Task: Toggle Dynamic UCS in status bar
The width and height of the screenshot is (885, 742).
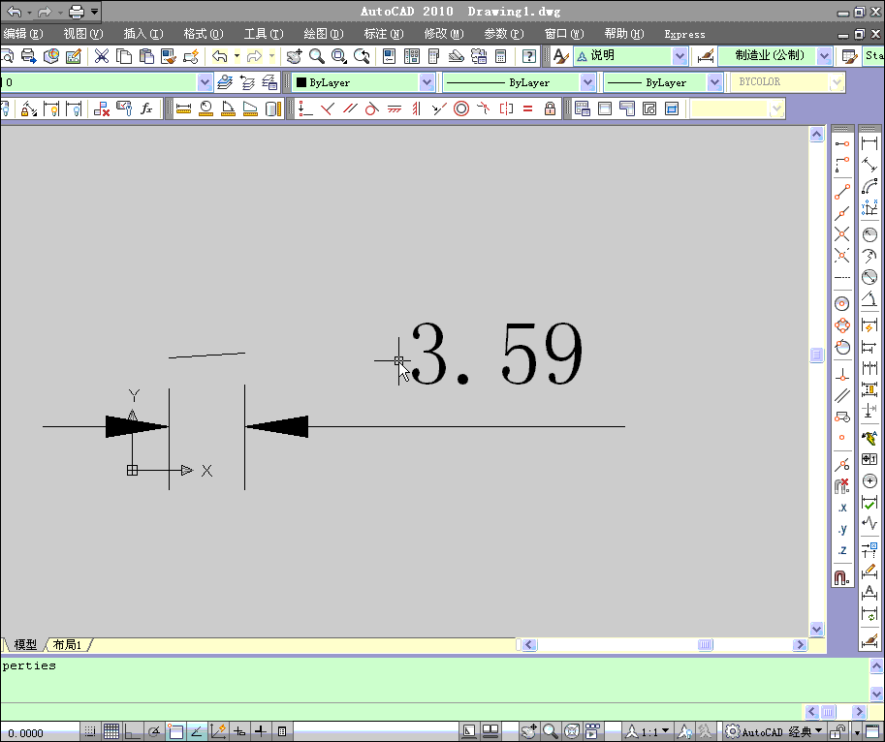Action: coord(218,732)
